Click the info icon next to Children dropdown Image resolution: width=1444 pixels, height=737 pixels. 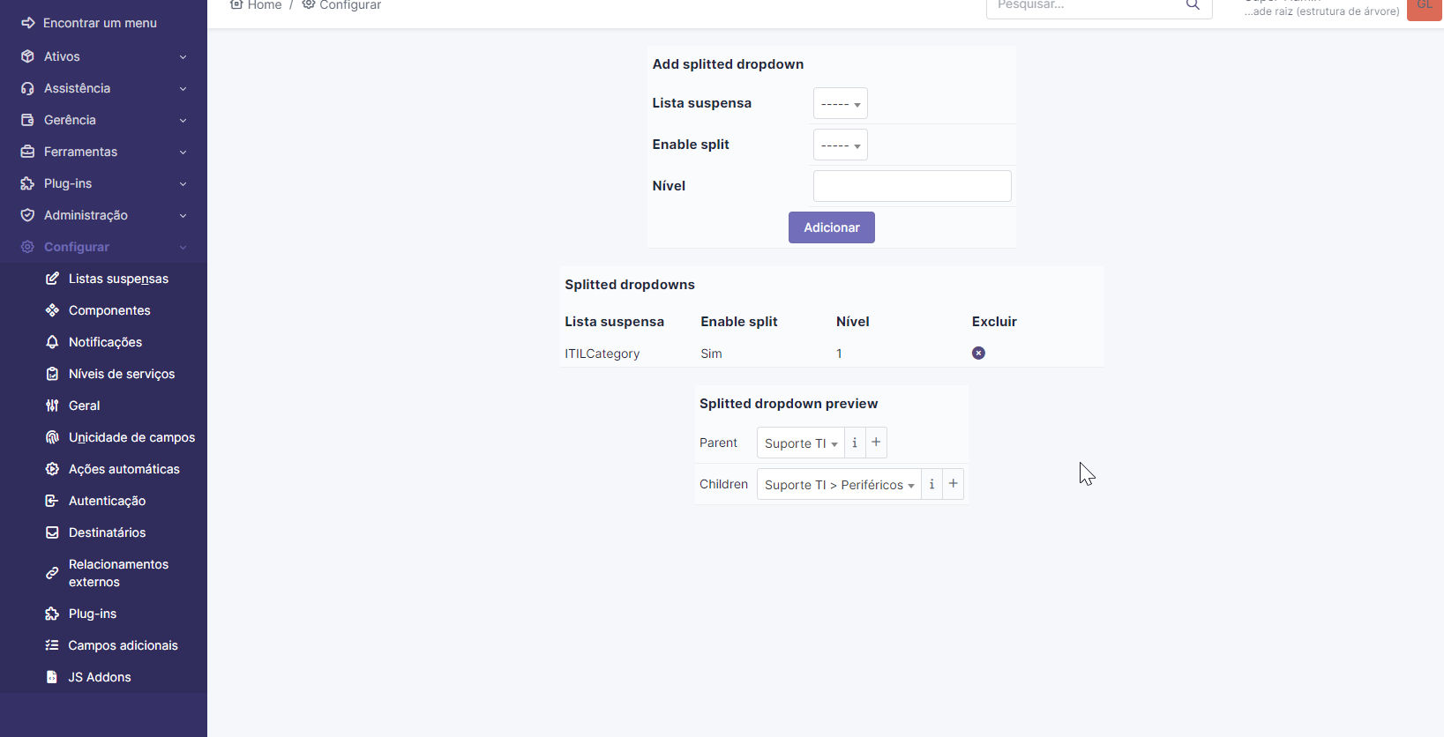coord(931,484)
